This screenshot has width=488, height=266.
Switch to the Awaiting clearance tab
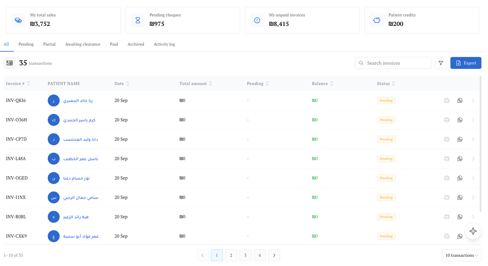point(83,44)
